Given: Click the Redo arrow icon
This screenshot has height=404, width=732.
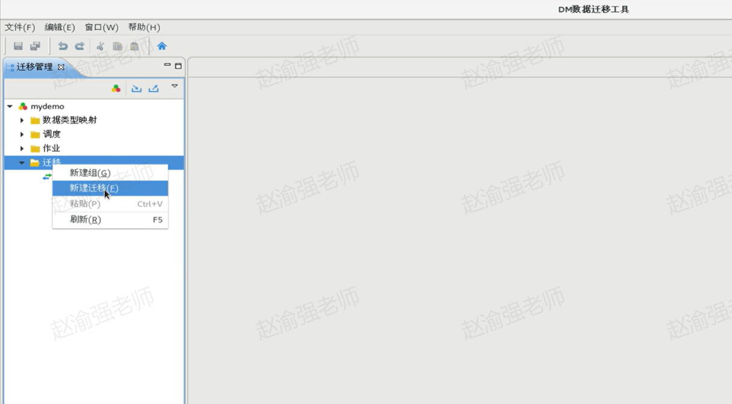Looking at the screenshot, I should tap(79, 46).
